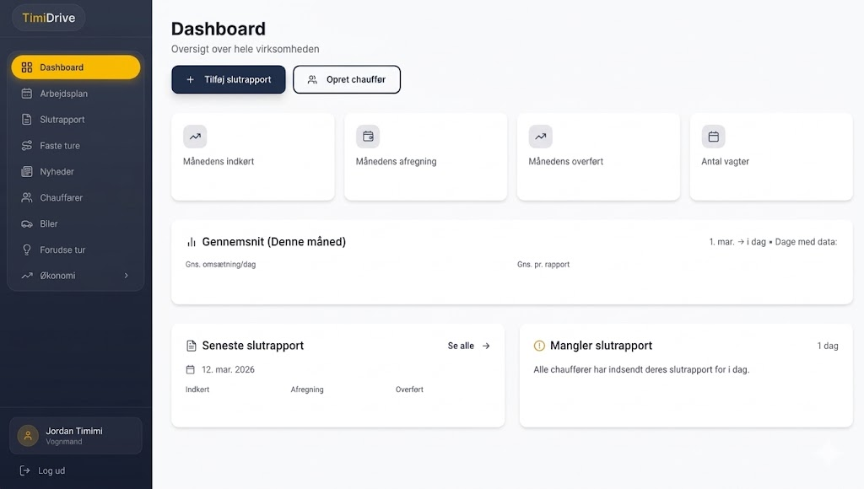Click the Indkørt label in Seneste slutrapport

tap(197, 390)
